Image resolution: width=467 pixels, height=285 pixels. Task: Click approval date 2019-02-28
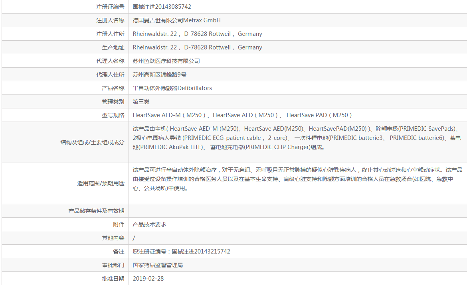(148, 279)
